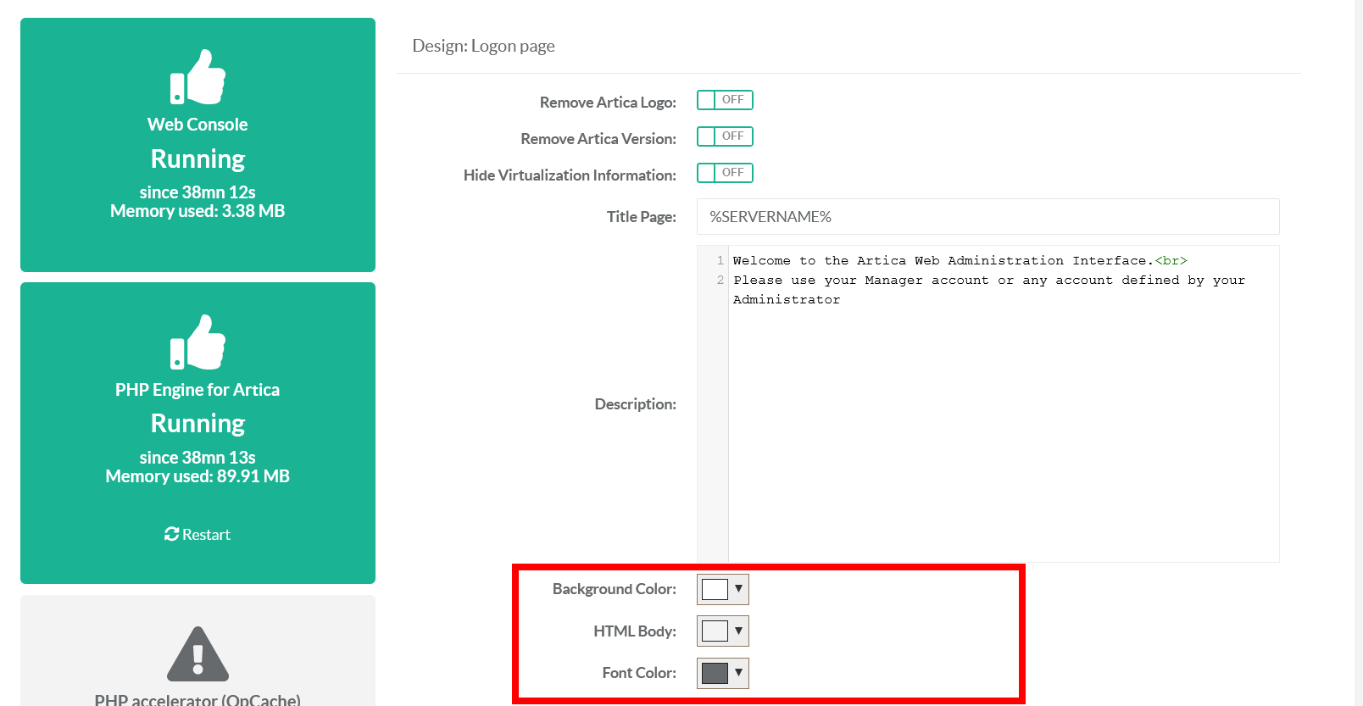Click the circular arrows icon beside Restart
This screenshot has height=706, width=1363.
[171, 534]
